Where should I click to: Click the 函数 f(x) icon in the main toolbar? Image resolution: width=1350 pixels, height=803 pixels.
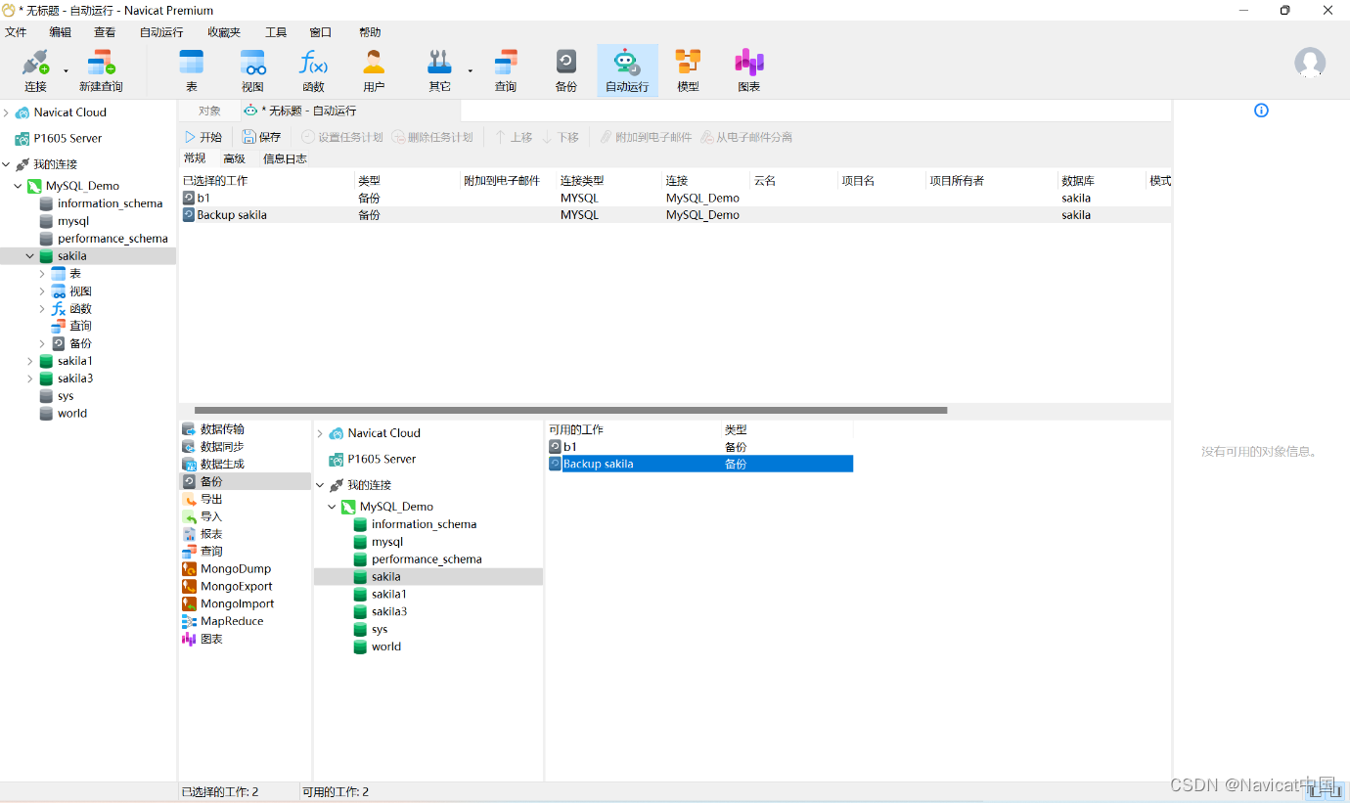coord(313,70)
